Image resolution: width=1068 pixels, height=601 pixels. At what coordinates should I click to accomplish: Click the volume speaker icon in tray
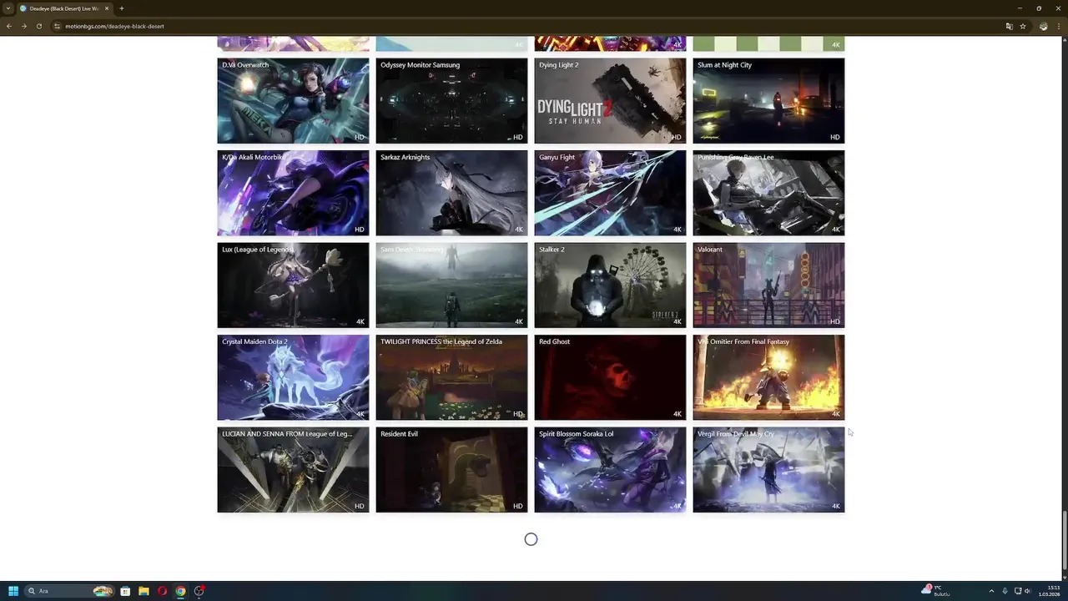pyautogui.click(x=1027, y=591)
